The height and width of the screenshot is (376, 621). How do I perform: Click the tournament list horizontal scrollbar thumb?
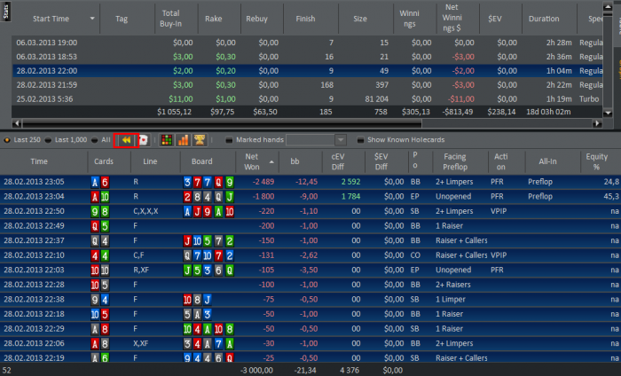(x=222, y=123)
